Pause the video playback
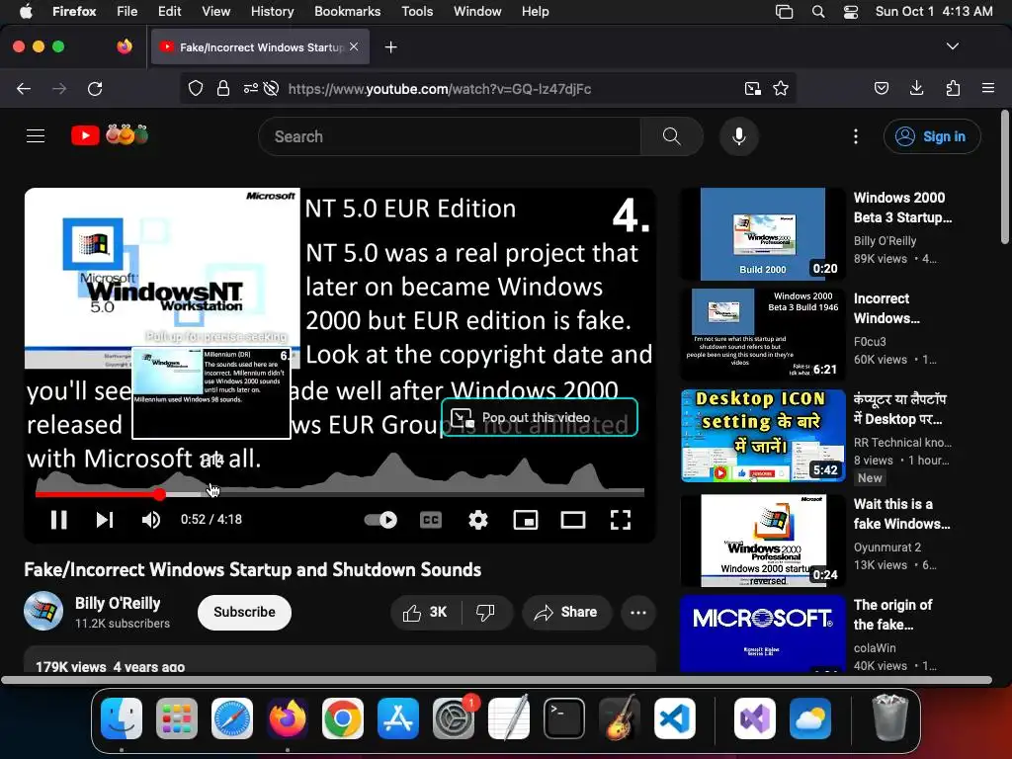This screenshot has height=759, width=1012. coord(58,520)
